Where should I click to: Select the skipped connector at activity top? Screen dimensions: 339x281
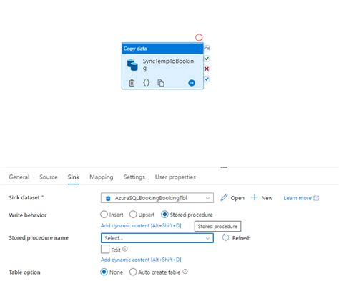tap(207, 49)
